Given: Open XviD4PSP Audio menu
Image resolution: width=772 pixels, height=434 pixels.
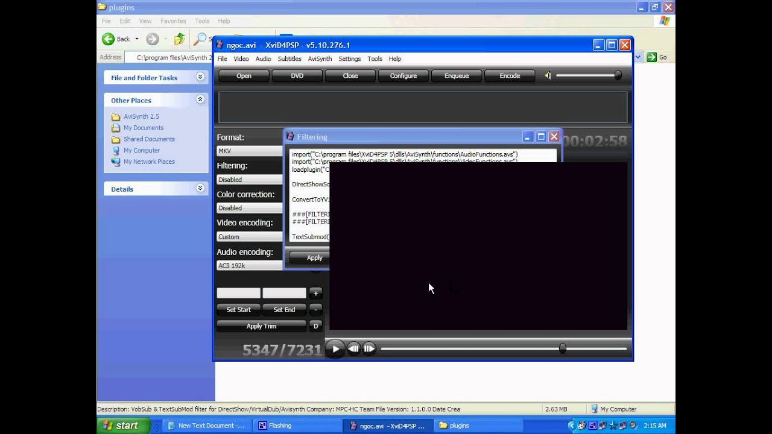Looking at the screenshot, I should click(x=263, y=59).
